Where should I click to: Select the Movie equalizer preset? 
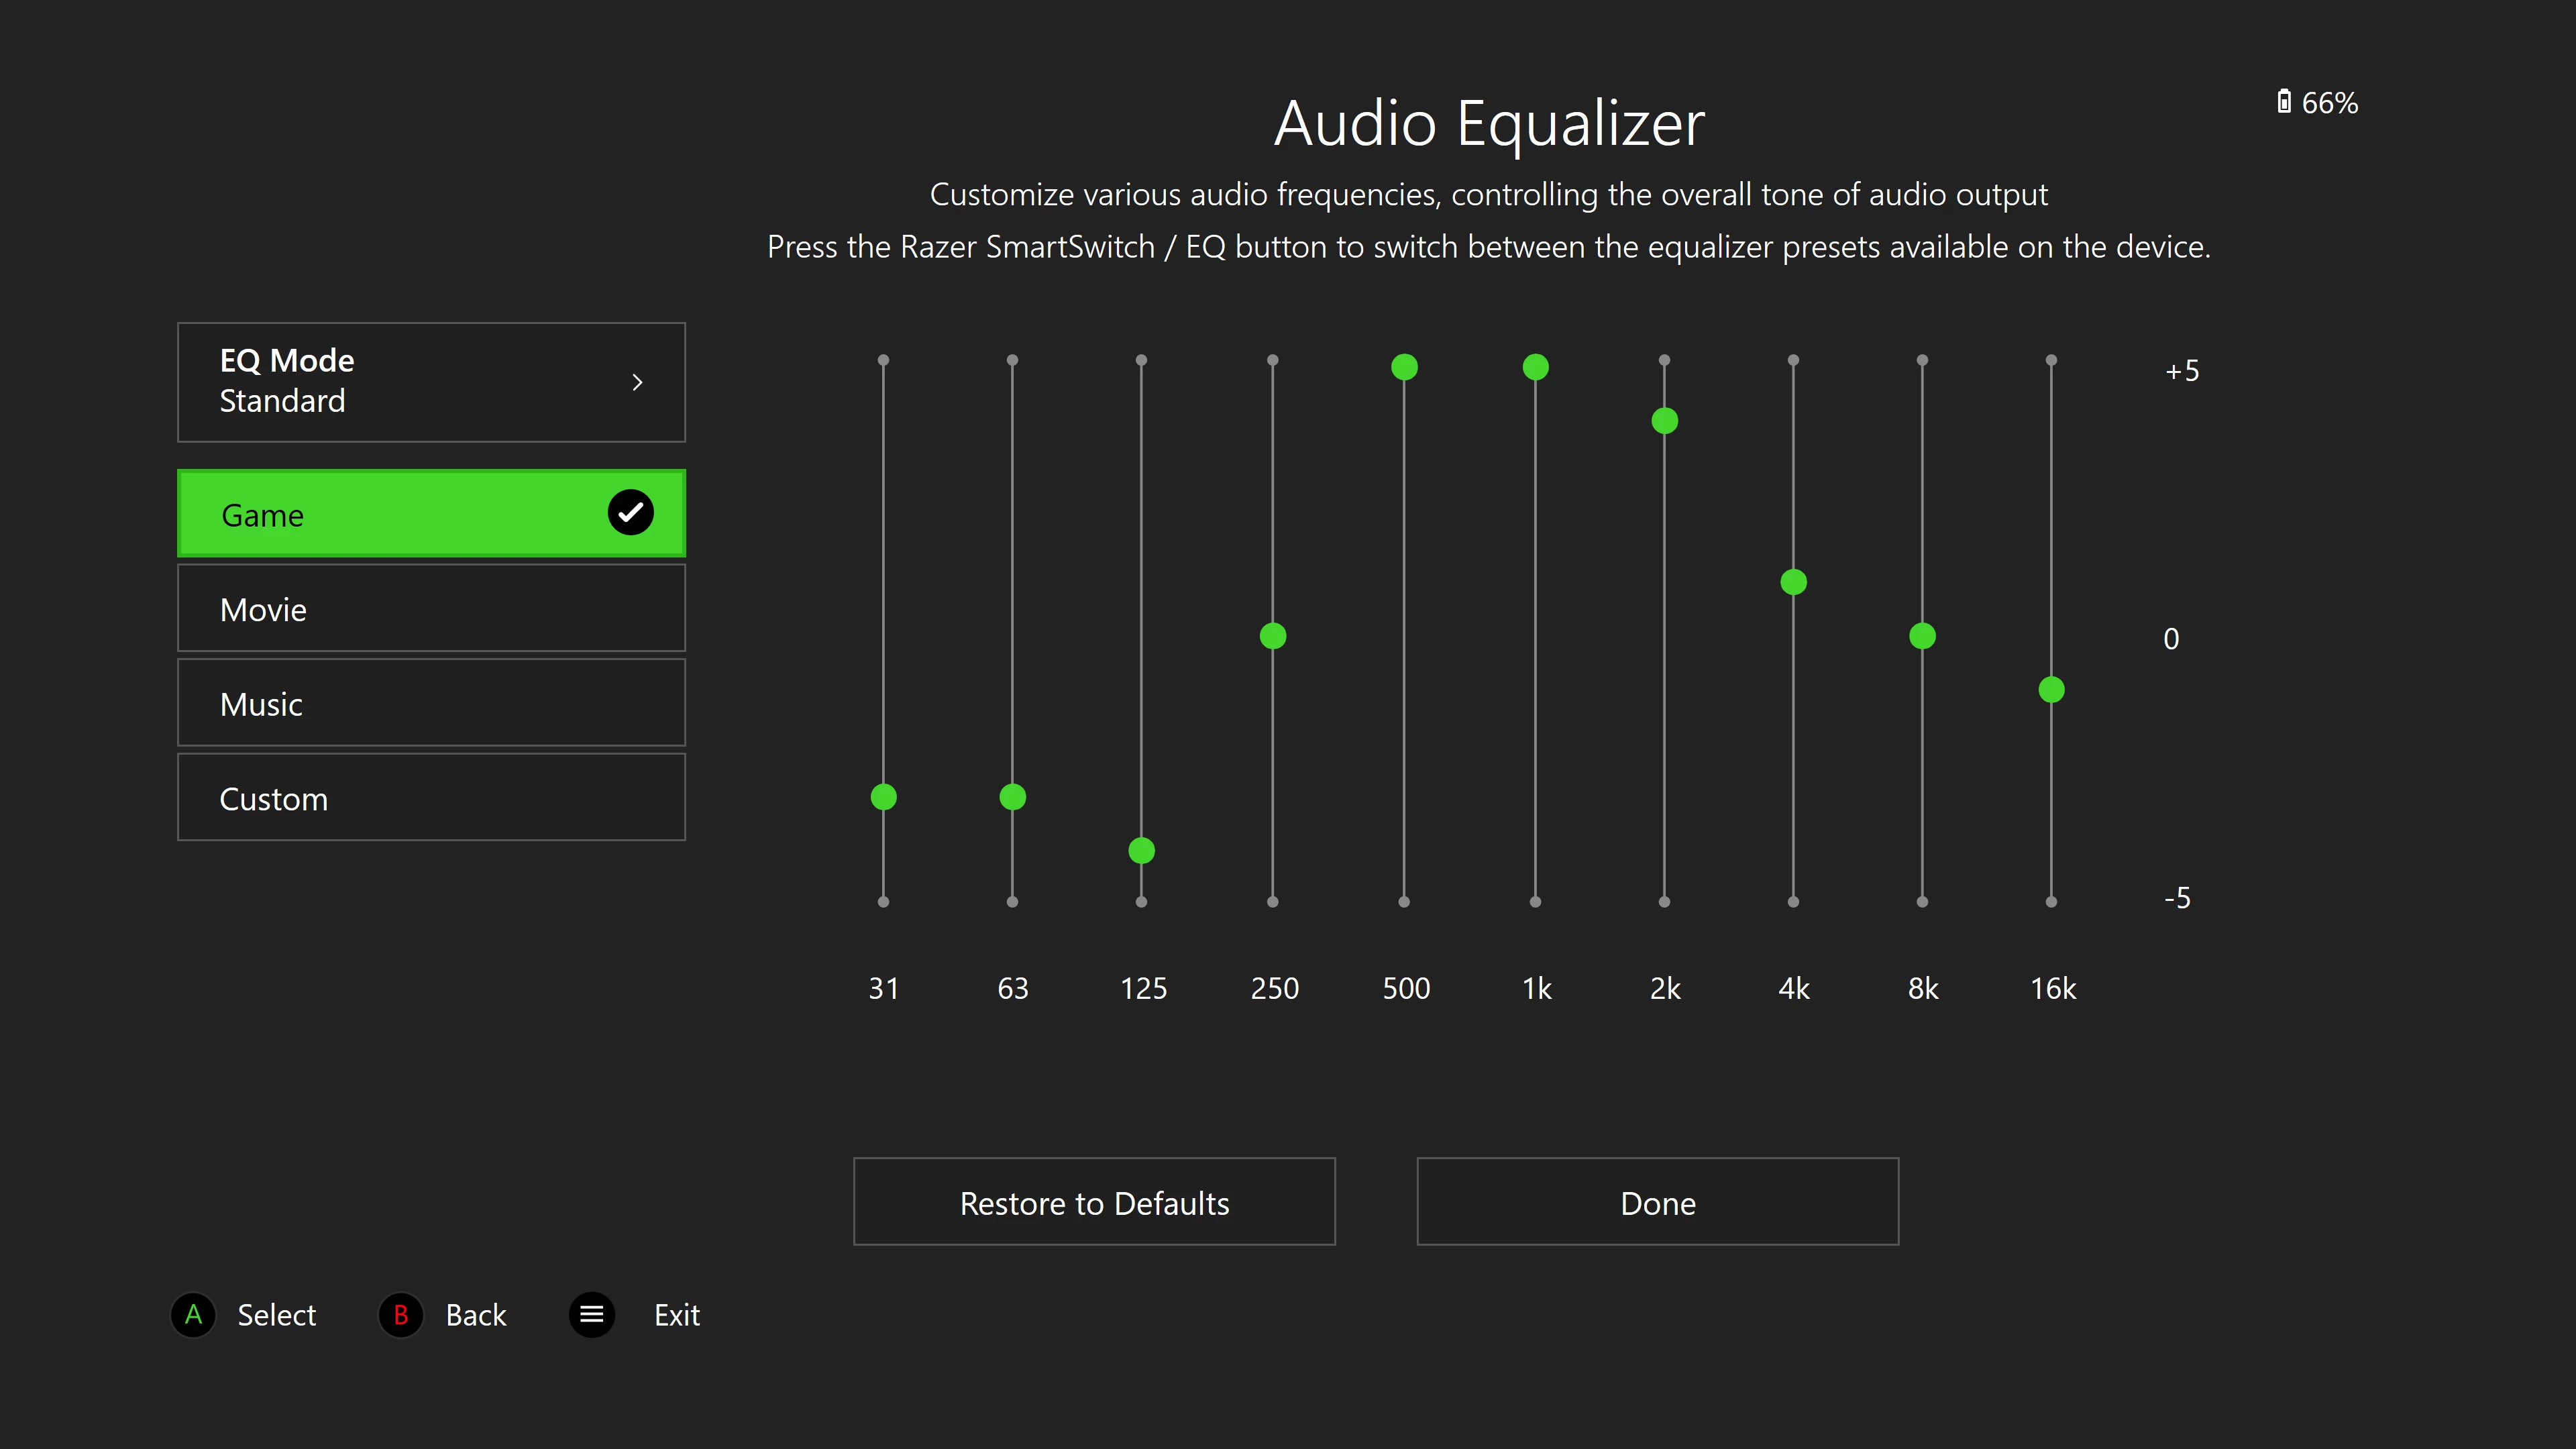(x=431, y=608)
